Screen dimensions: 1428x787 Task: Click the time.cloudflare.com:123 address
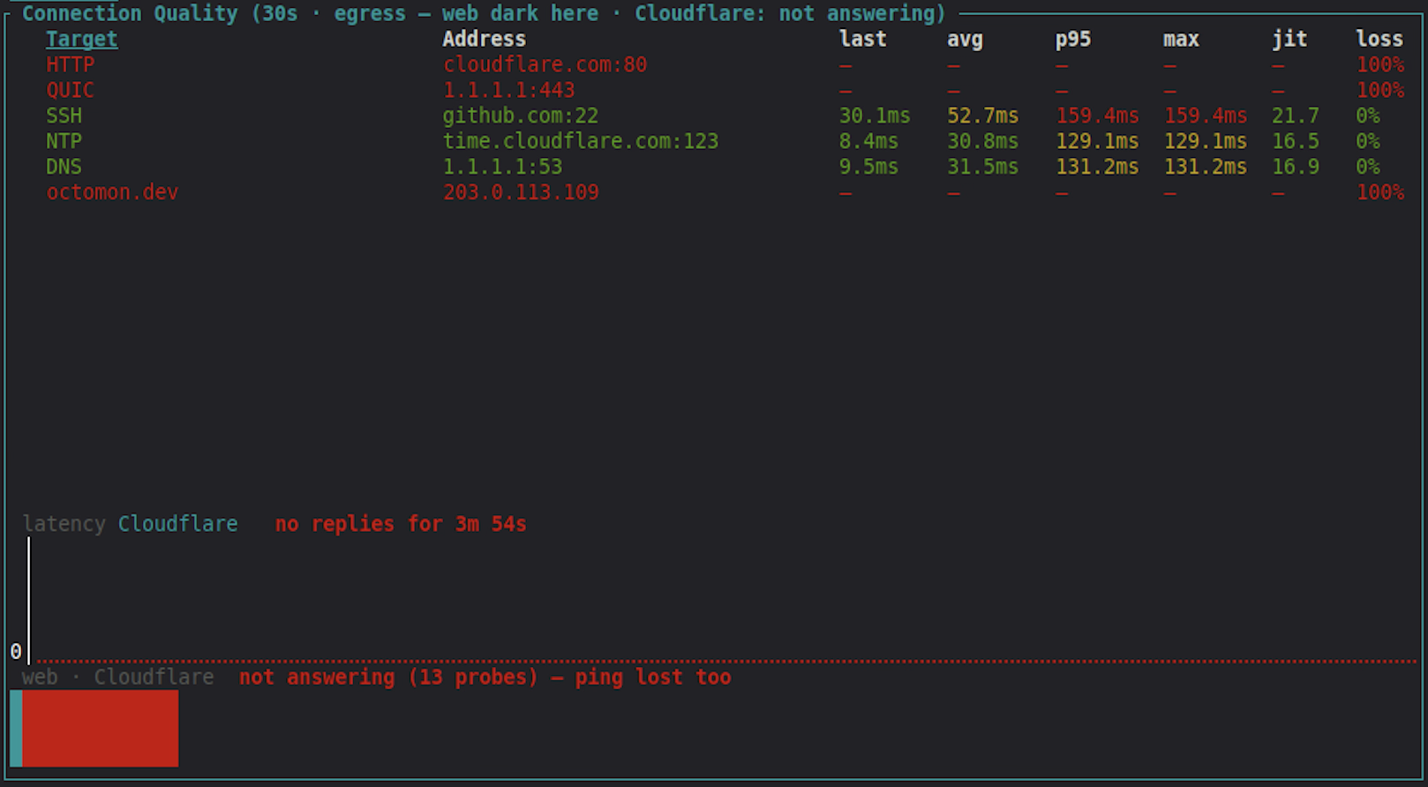[x=581, y=141]
